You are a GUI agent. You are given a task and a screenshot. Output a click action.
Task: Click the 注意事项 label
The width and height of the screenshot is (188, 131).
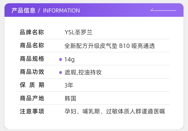[32, 111]
